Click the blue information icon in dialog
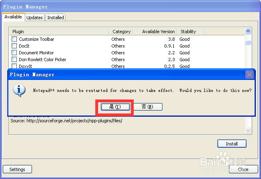This screenshot has width=261, height=179. pos(19,91)
